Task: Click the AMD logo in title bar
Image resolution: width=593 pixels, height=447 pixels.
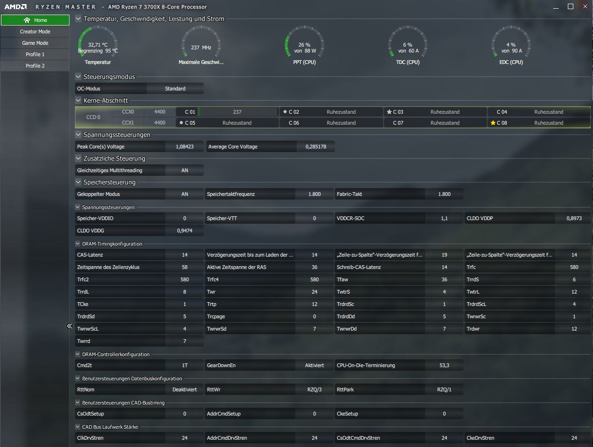Action: coord(15,7)
